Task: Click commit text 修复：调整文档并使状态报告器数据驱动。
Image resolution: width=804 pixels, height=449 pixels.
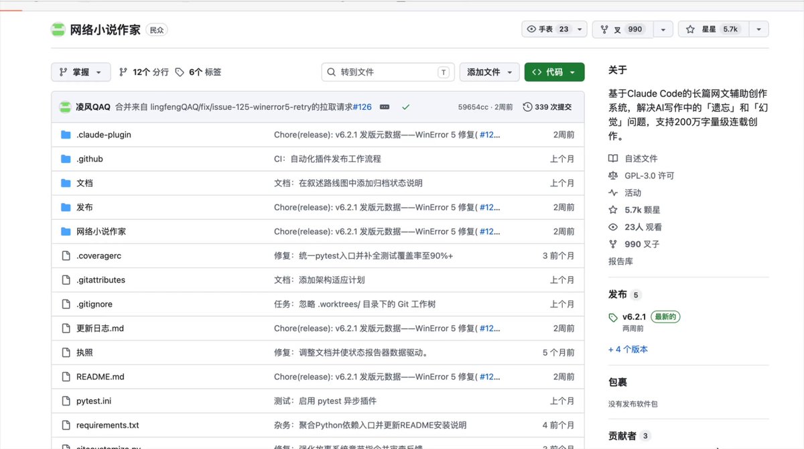Action: point(351,352)
